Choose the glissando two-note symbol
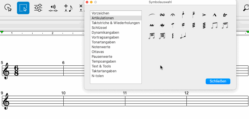249x119 pixels. click(x=183, y=36)
